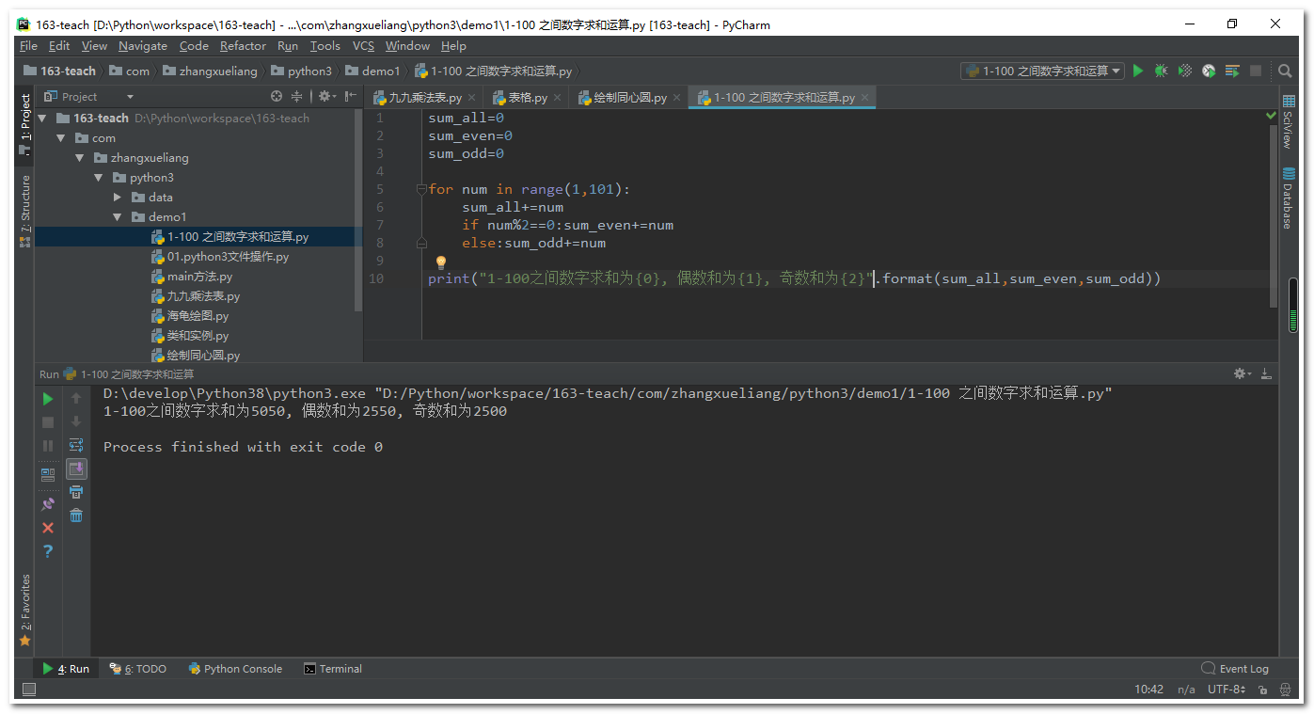Toggle the 2: Favorites side tool window
This screenshot has height=714, width=1314.
point(25,610)
